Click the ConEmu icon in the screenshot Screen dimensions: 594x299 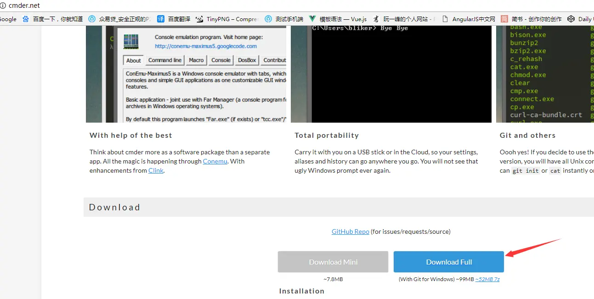[x=131, y=42]
